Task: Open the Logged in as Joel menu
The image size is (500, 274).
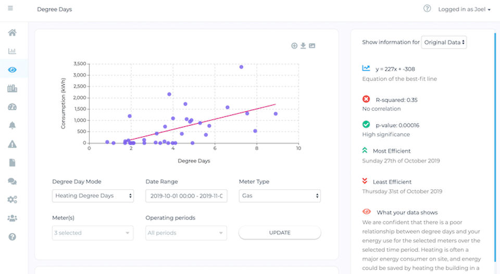Action: coord(464,9)
